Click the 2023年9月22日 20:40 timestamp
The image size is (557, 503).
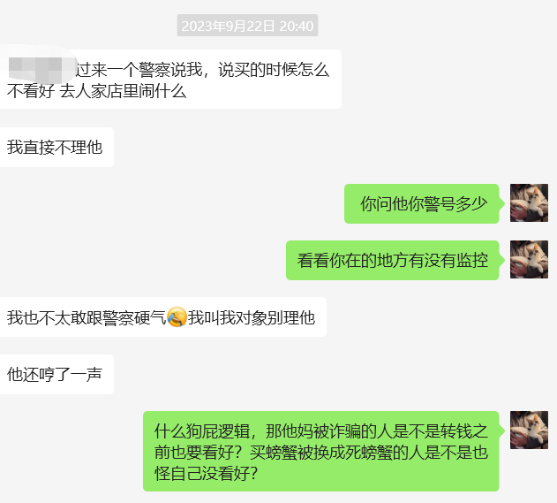[x=247, y=26]
